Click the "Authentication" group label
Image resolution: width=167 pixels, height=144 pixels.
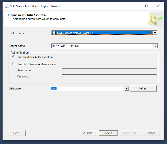point(20,53)
